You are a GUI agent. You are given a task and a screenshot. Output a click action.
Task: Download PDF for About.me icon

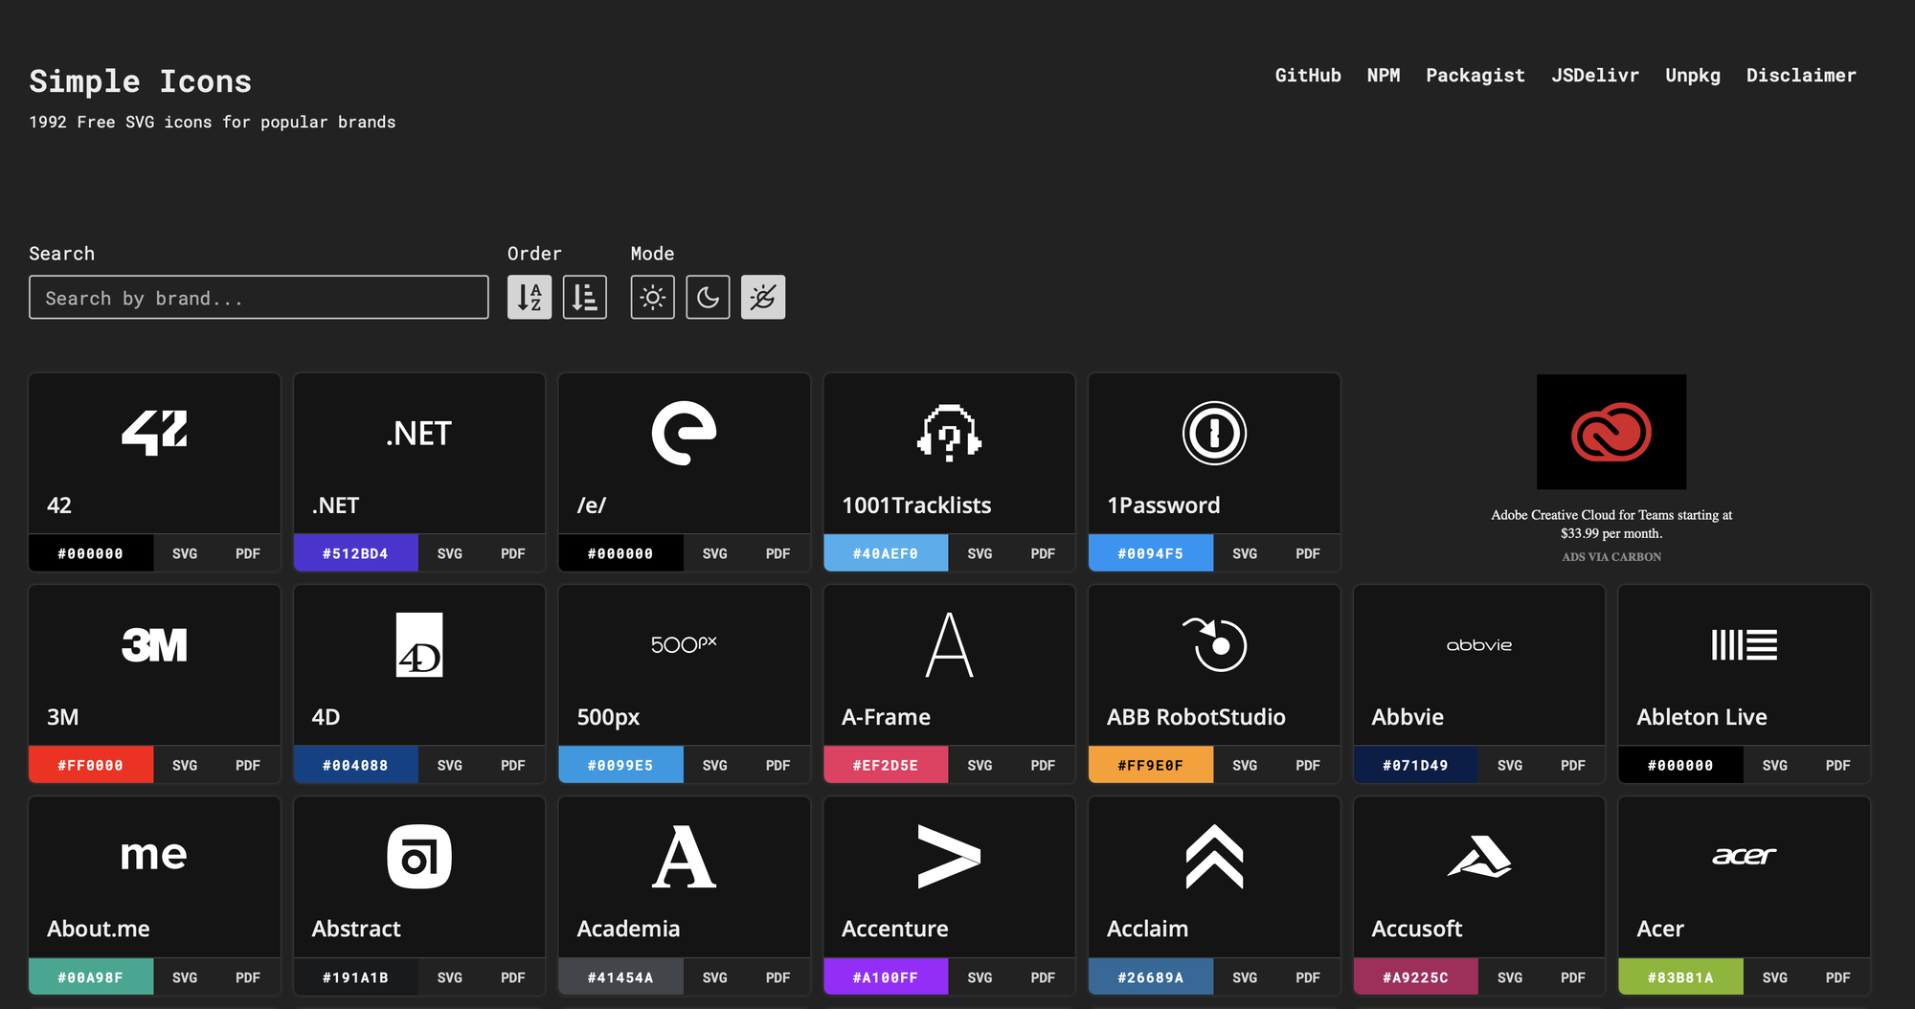pyautogui.click(x=248, y=977)
